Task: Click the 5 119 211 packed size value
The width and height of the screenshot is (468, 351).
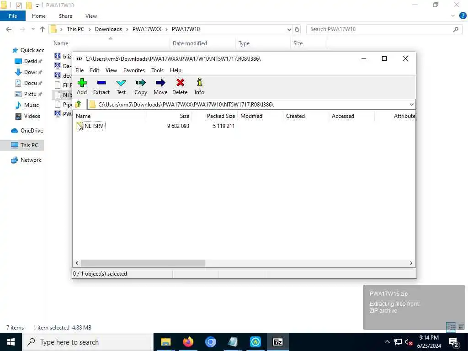Action: [224, 126]
